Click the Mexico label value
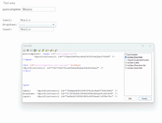 click(25, 20)
